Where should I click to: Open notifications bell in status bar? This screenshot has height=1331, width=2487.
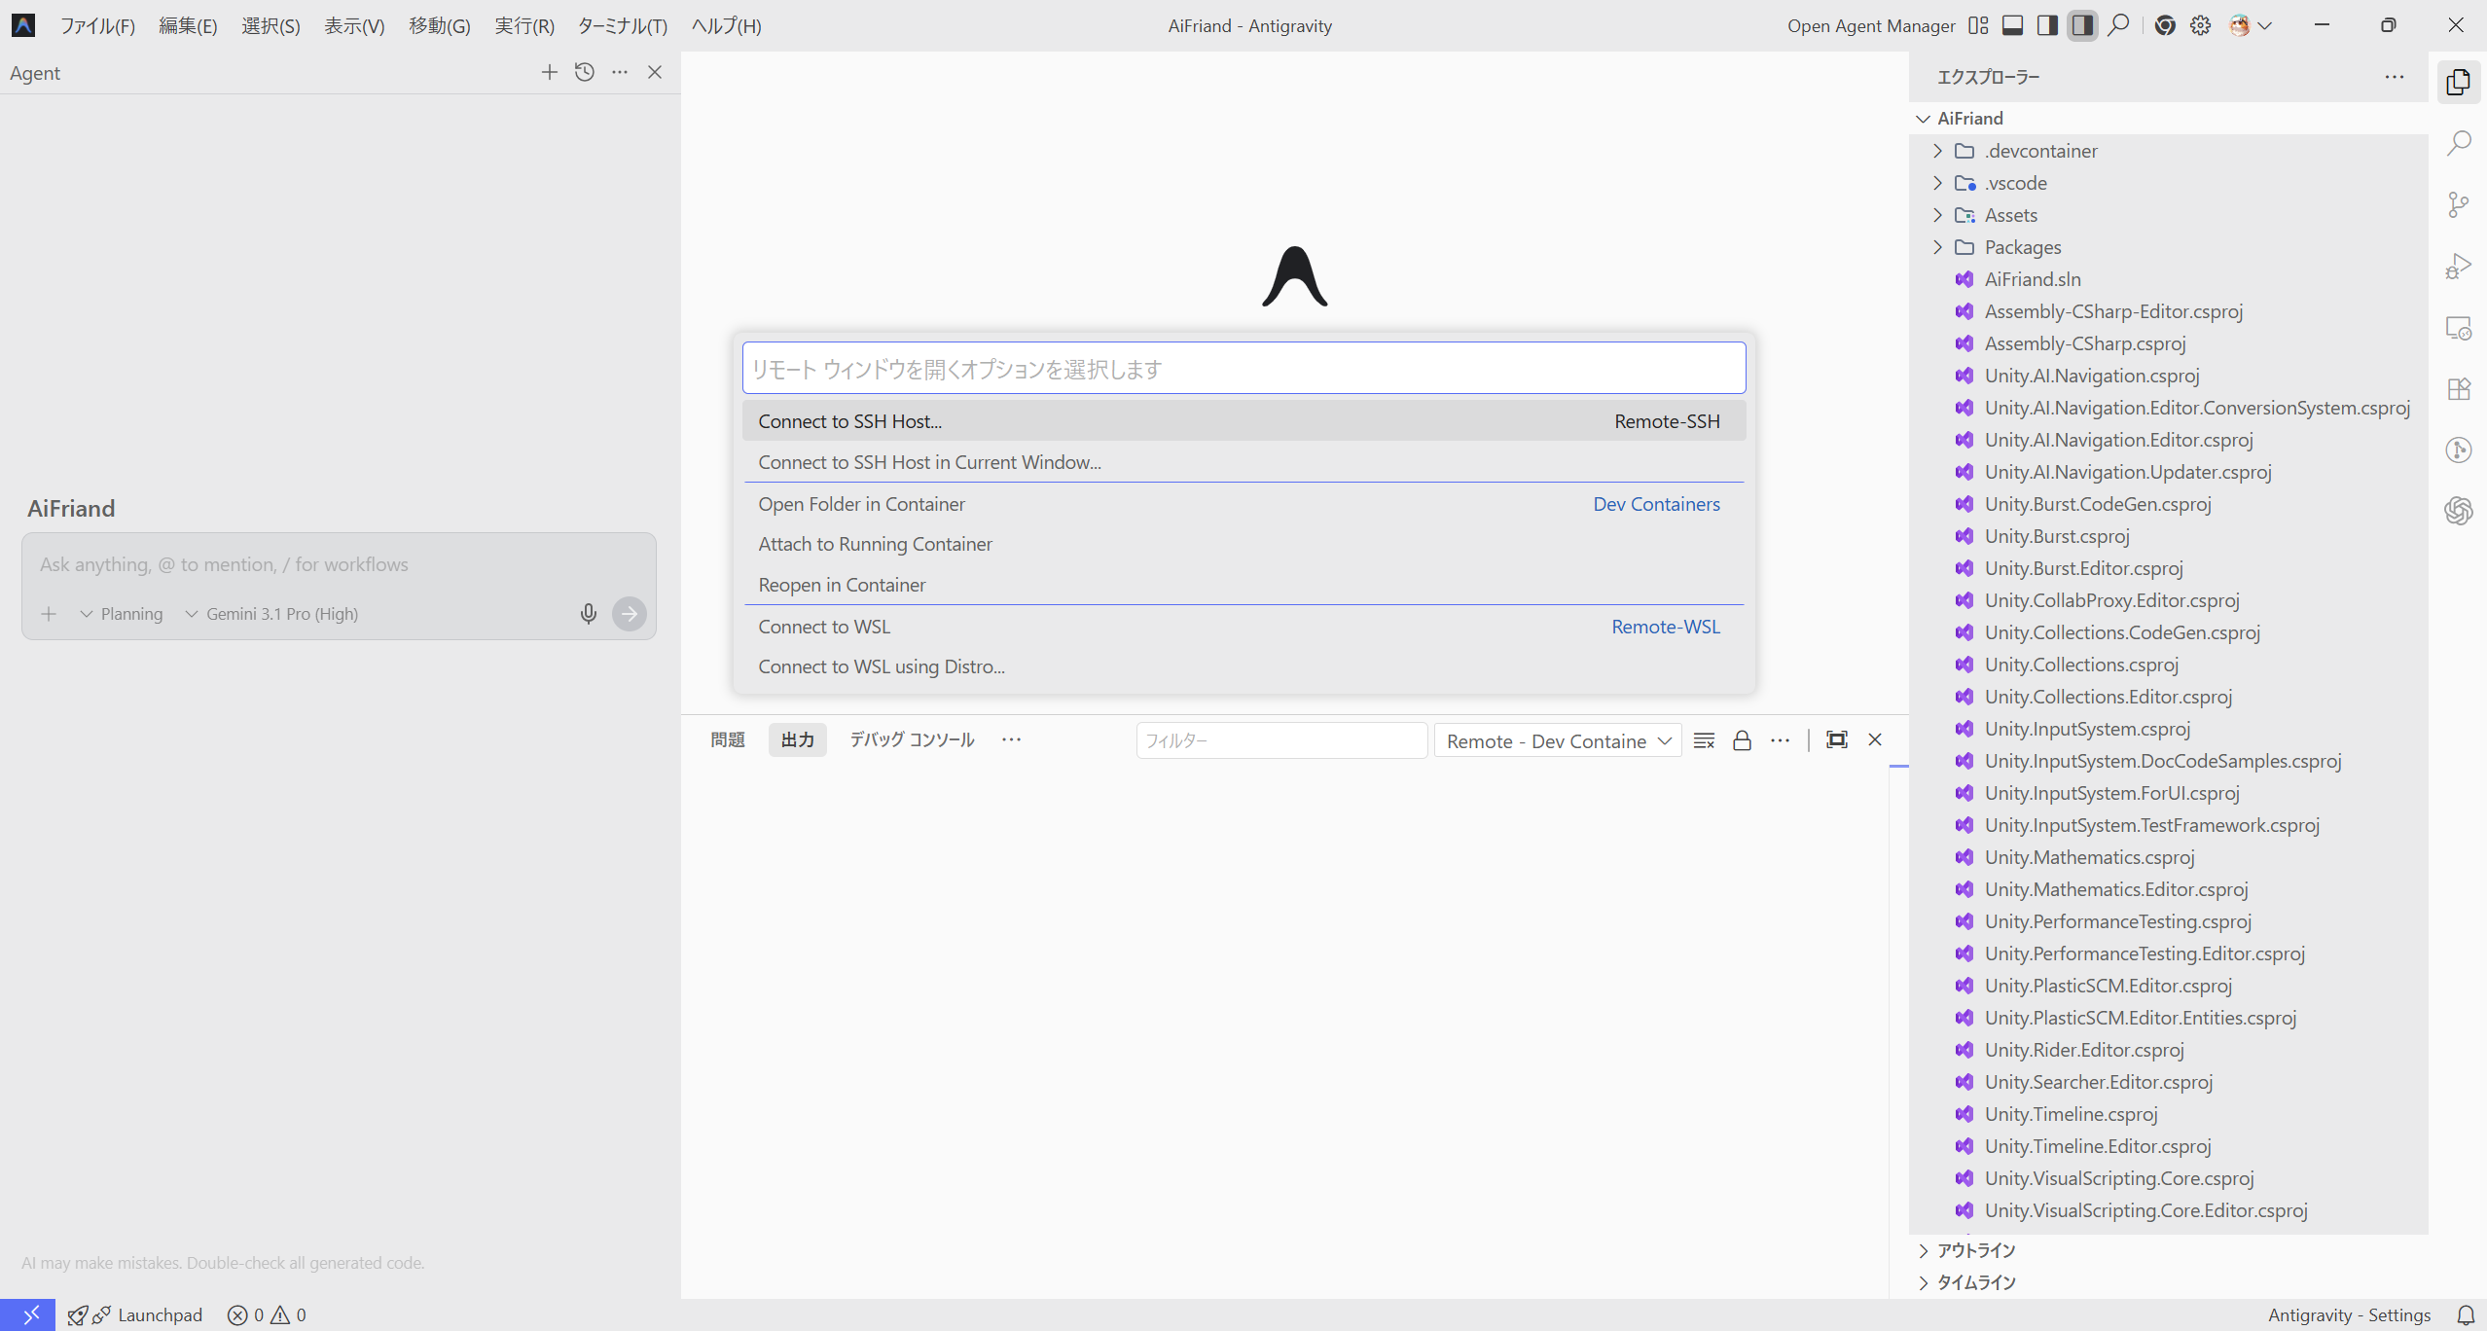coord(2465,1314)
